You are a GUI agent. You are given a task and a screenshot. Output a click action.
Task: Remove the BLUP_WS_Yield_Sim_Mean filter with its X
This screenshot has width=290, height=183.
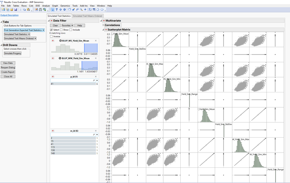tap(96, 41)
